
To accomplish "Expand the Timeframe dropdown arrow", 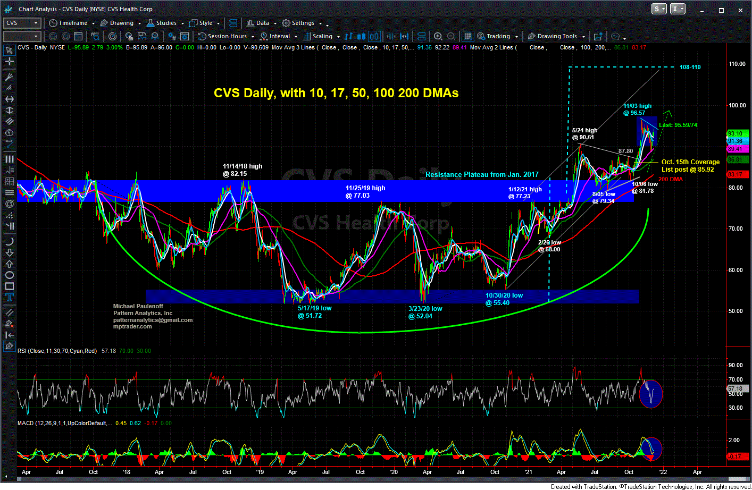I will [93, 23].
